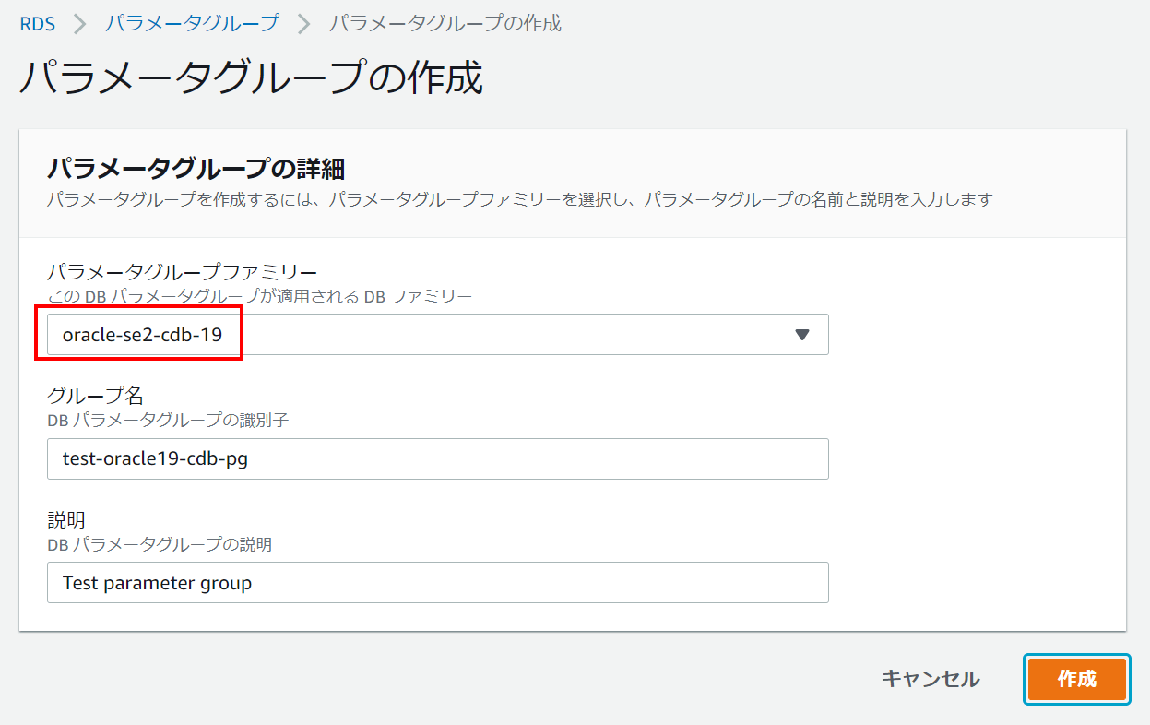
Task: Open the パラメータグループファミリー dropdown
Action: (x=437, y=335)
